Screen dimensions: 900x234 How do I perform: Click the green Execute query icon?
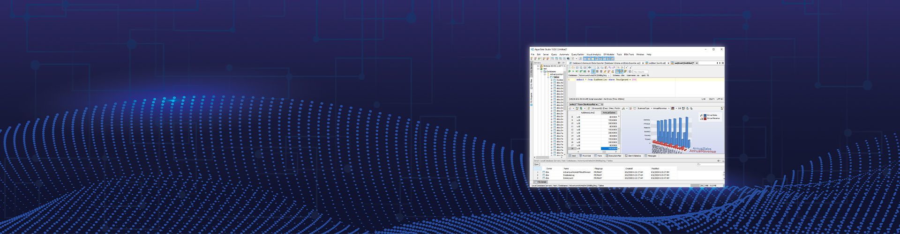click(573, 72)
